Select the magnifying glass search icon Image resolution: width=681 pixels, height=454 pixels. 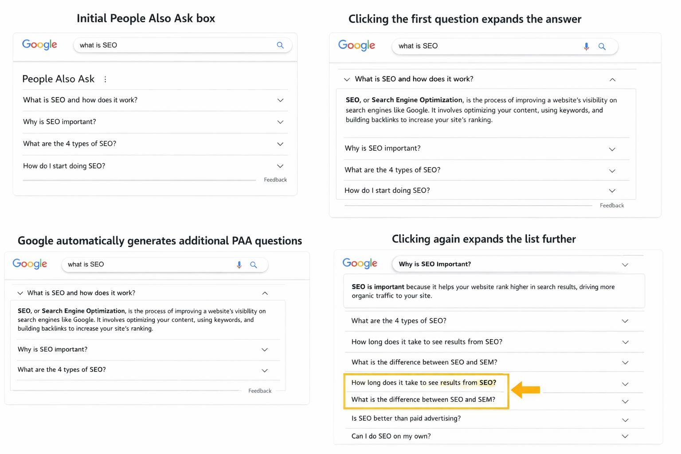[x=280, y=45]
